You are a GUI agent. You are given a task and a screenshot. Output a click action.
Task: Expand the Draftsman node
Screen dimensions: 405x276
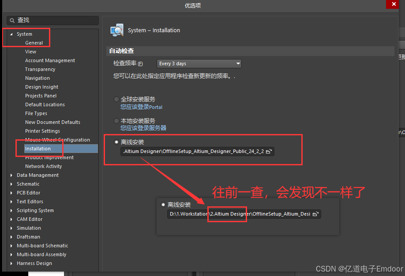click(x=11, y=237)
